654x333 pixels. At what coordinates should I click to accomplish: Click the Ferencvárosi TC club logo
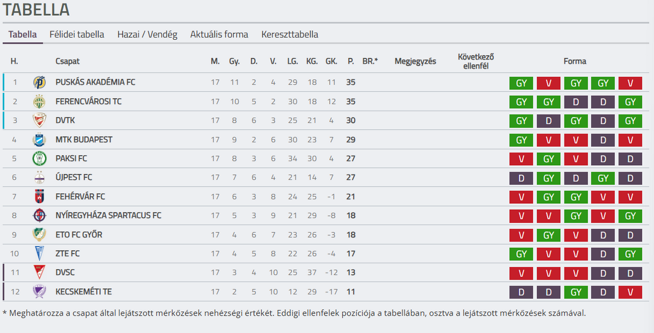[x=39, y=101]
